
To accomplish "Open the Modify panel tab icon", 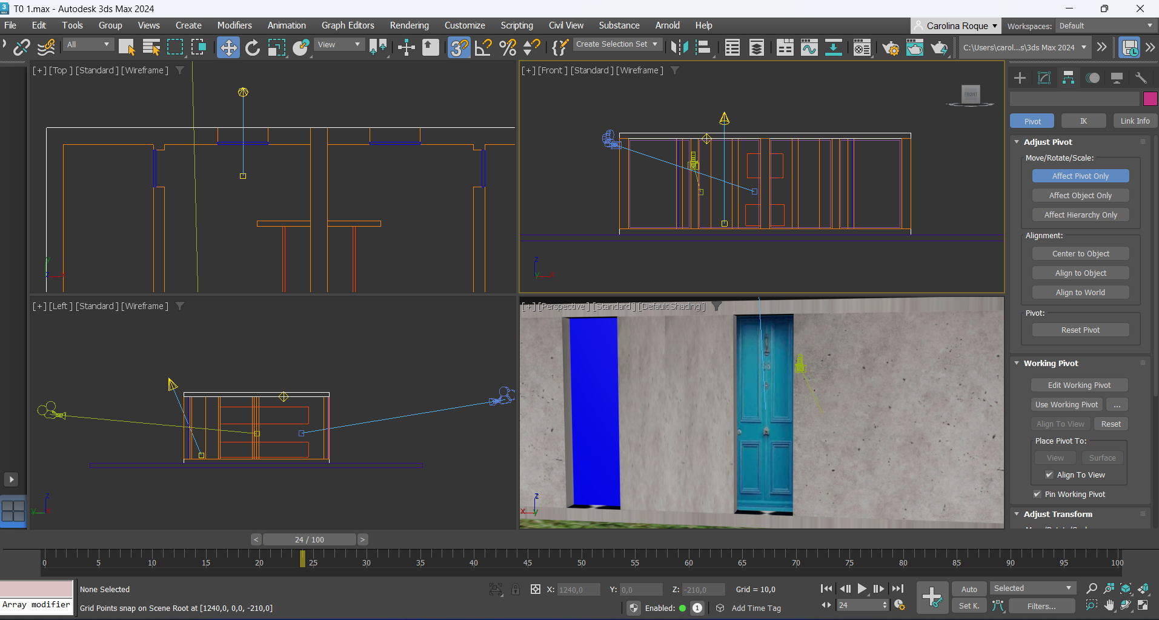I will pos(1044,78).
